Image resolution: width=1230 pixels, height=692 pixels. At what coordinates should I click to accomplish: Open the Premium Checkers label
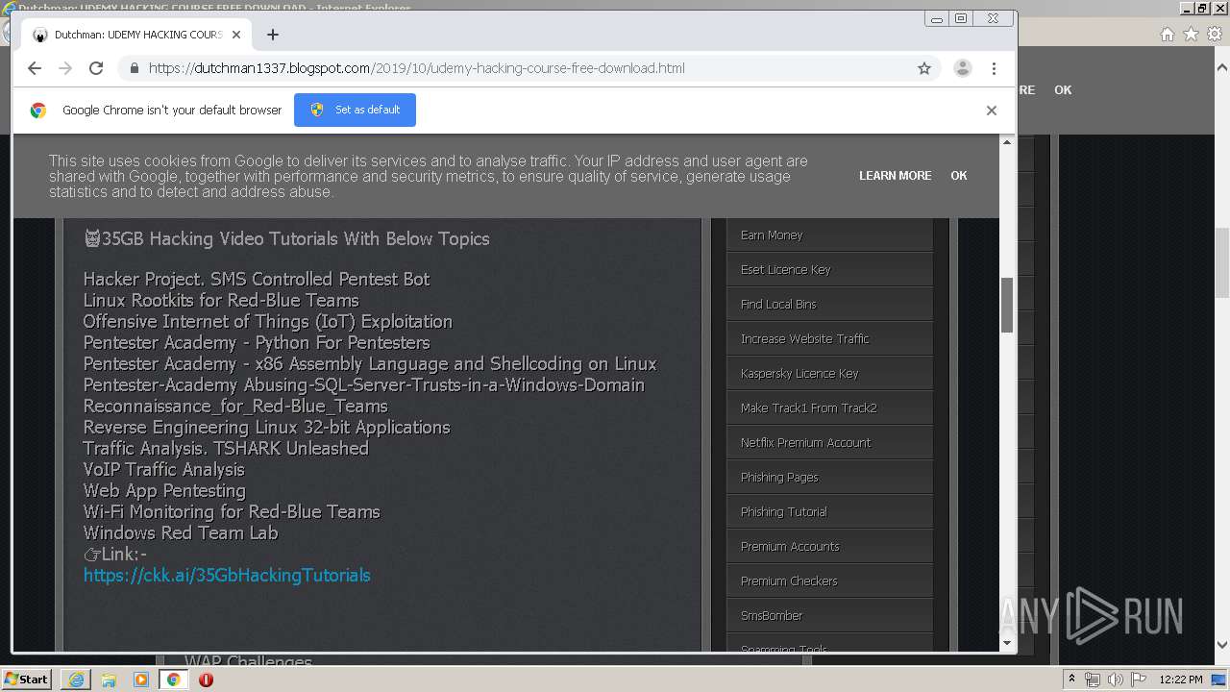point(789,581)
